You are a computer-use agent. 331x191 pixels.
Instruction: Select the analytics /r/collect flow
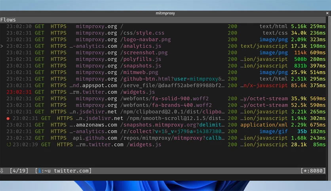163,131
